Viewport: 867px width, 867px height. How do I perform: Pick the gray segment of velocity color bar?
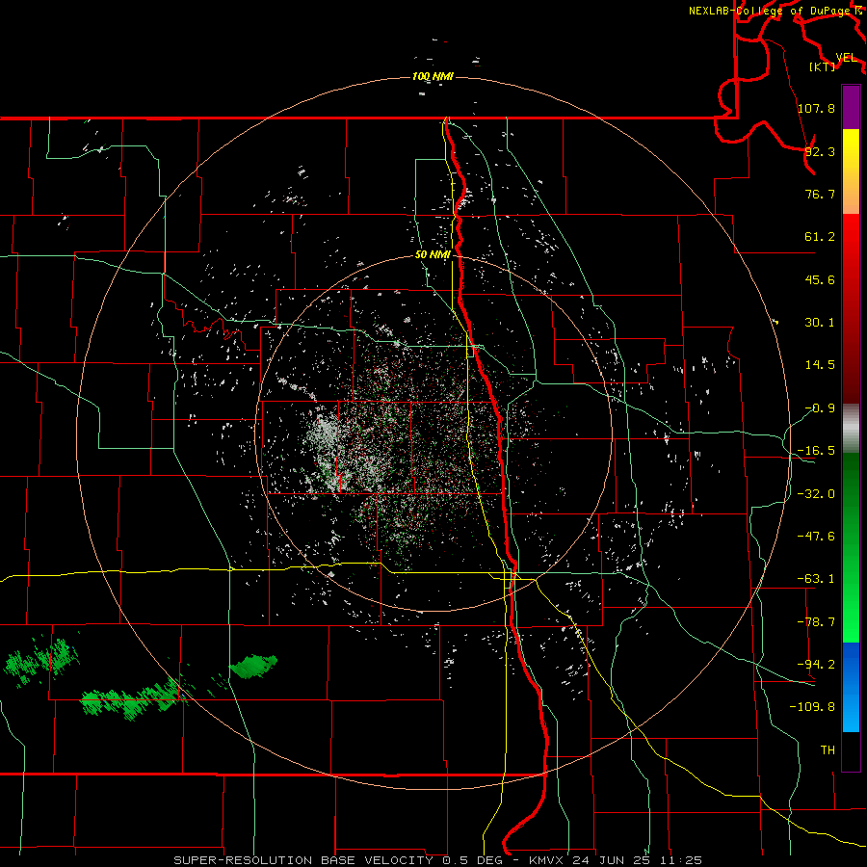click(851, 429)
